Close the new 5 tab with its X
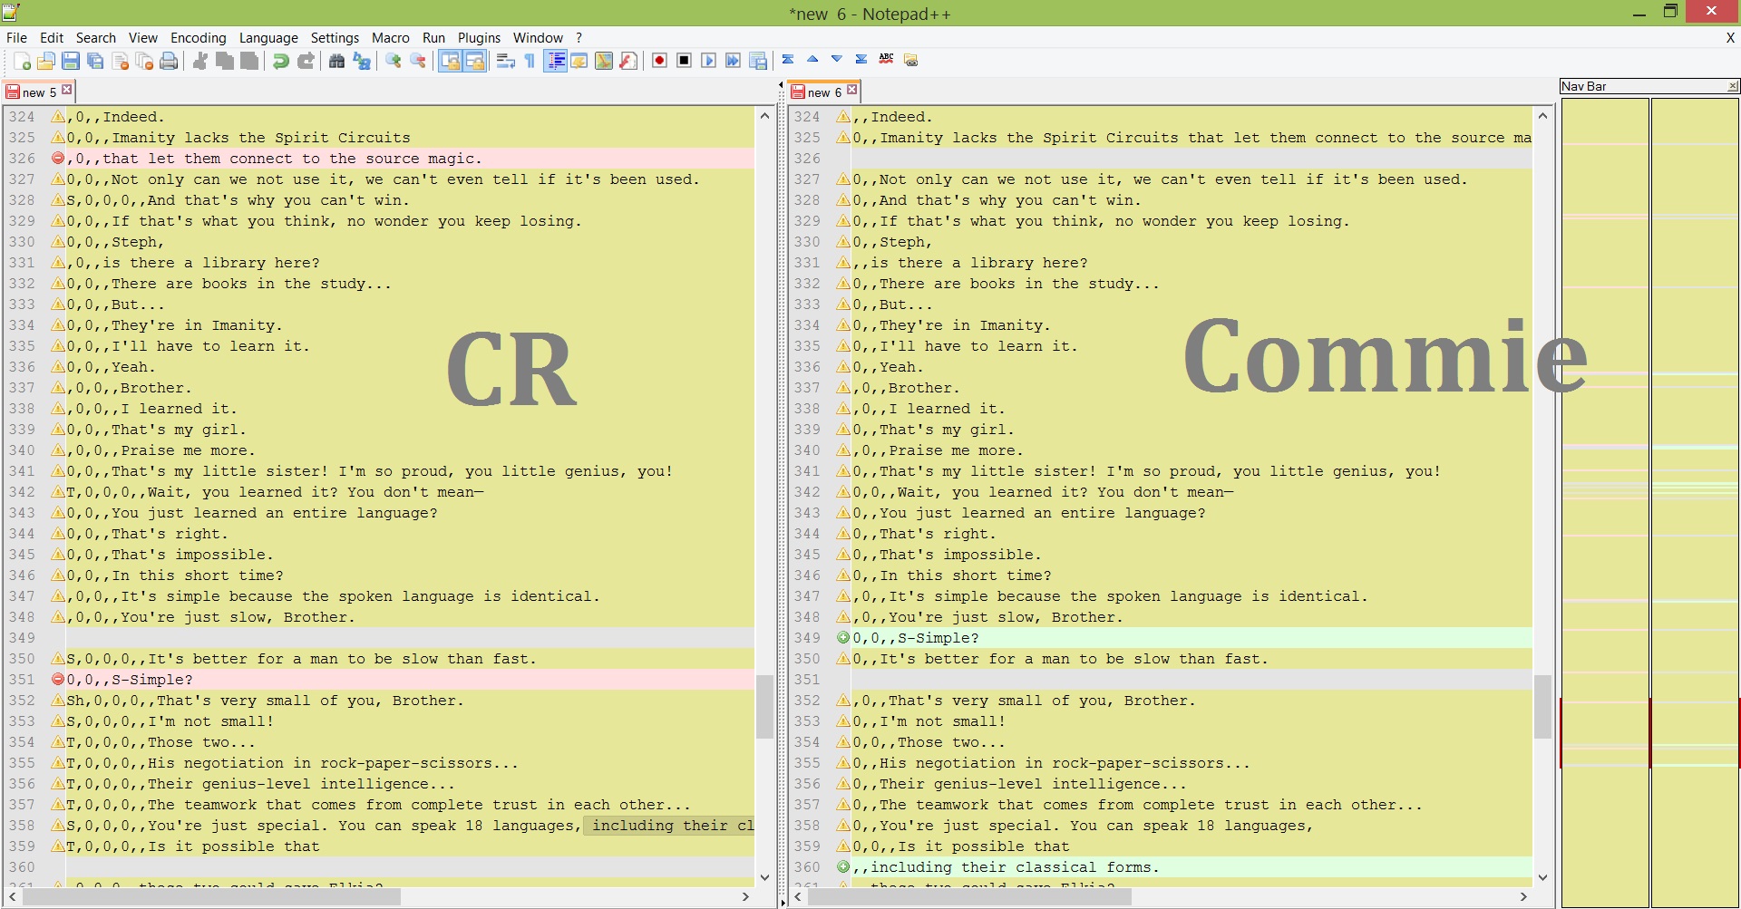The width and height of the screenshot is (1741, 909). 66,90
